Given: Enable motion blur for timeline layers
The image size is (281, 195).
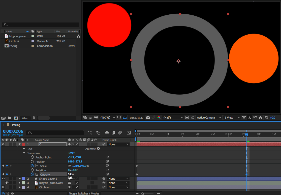Looking at the screenshot, I should click(120, 133).
